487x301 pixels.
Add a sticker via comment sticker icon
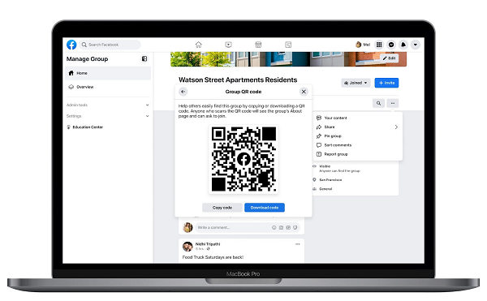click(x=295, y=227)
